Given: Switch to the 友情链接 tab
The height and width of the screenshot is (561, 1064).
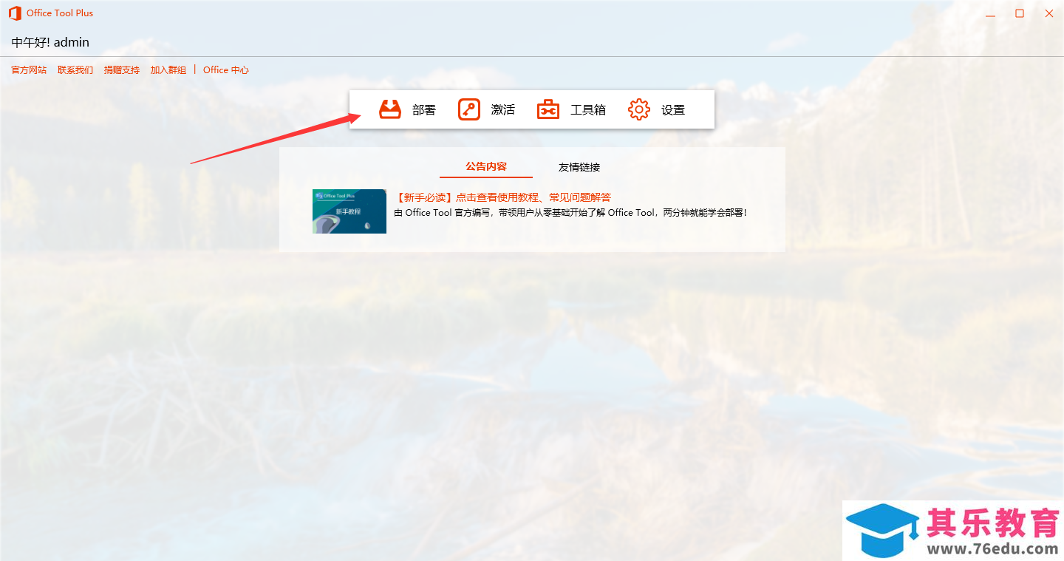Looking at the screenshot, I should pos(579,167).
